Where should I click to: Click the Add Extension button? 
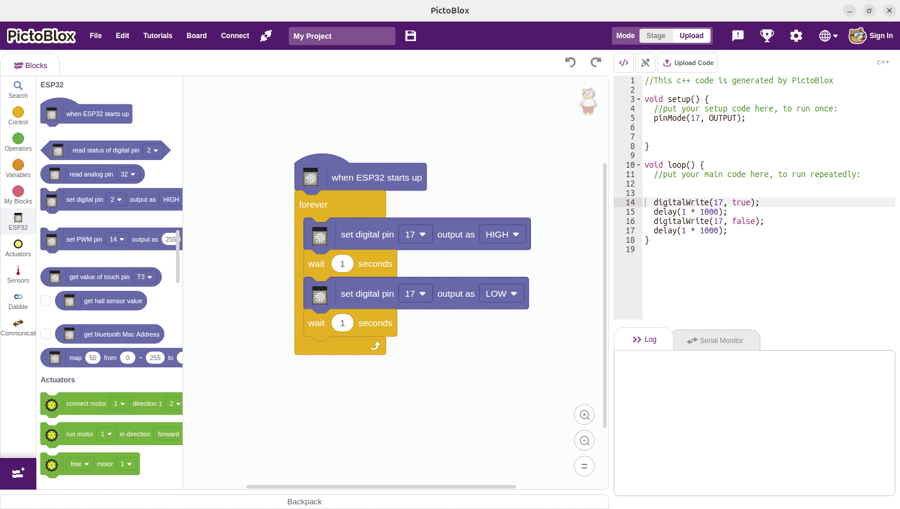click(x=18, y=473)
